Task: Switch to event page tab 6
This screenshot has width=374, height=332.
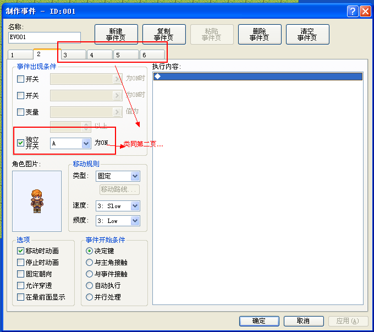Action: click(152, 55)
